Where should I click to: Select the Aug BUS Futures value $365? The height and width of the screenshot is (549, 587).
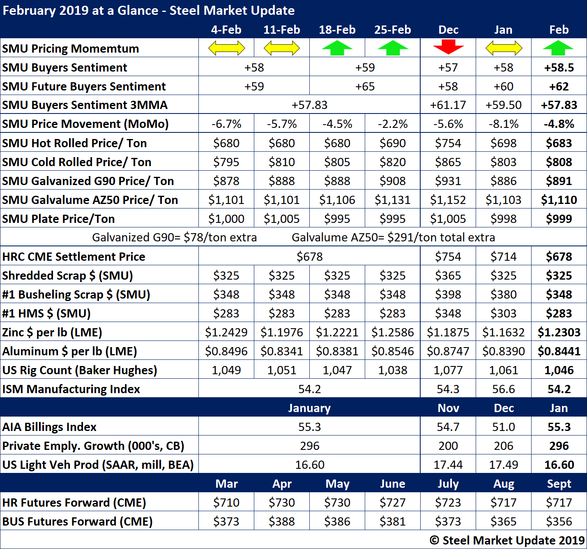coord(504,521)
